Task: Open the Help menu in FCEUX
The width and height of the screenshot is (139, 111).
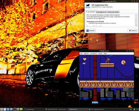Action: [x=105, y=54]
